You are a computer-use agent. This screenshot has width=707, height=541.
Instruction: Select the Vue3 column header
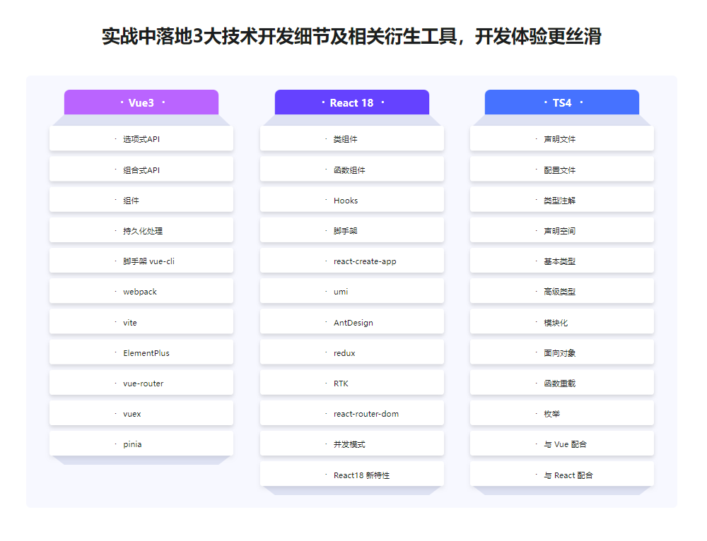[141, 102]
